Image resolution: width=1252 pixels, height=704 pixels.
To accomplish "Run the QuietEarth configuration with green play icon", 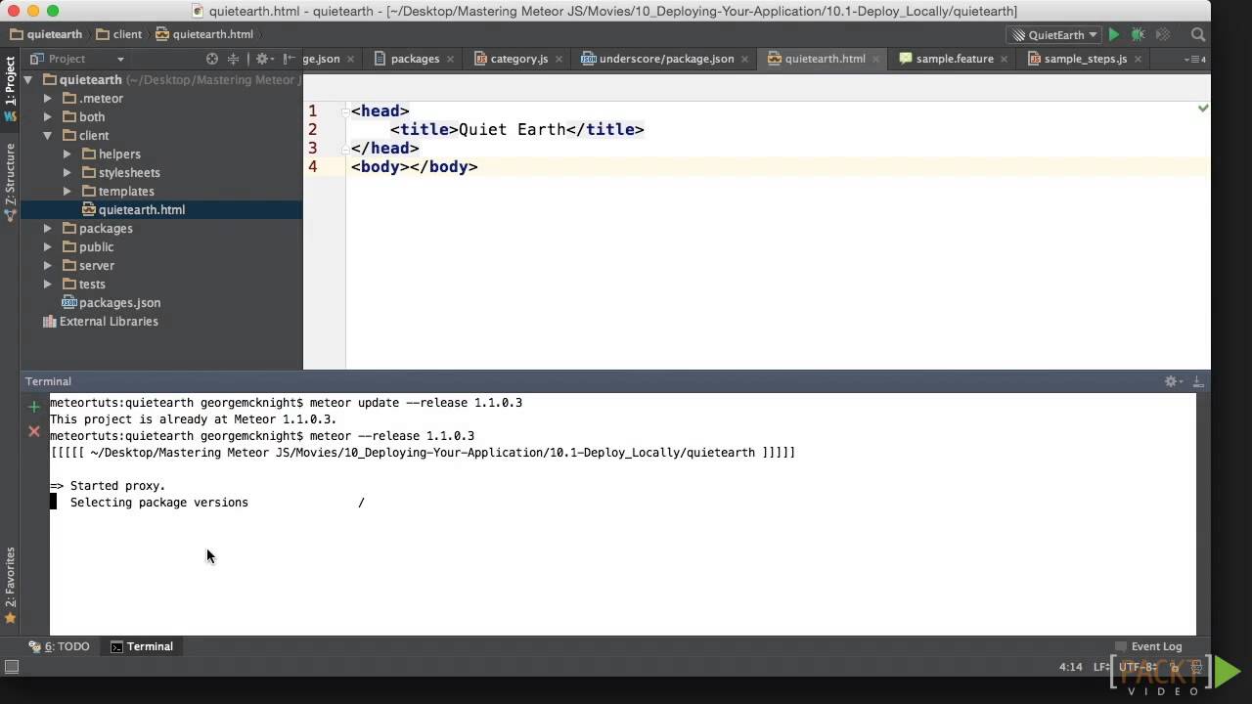I will point(1113,34).
